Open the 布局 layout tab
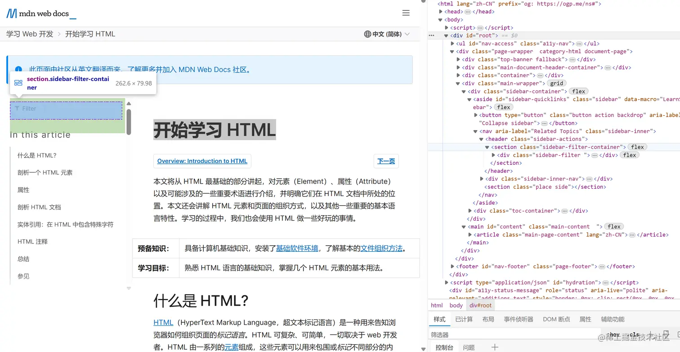The width and height of the screenshot is (680, 352). [x=488, y=319]
